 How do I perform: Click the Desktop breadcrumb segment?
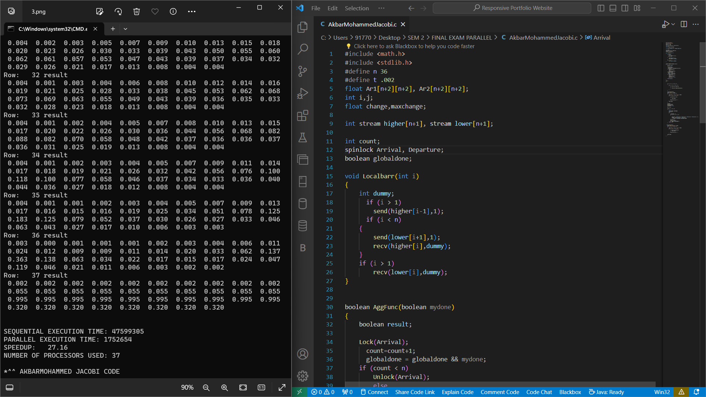[389, 37]
